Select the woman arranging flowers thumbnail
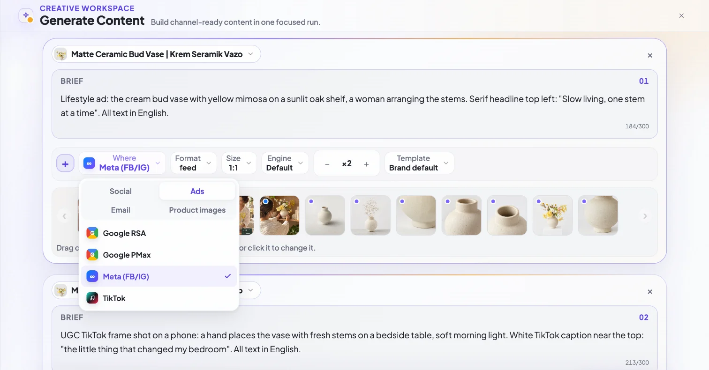 [x=279, y=215]
